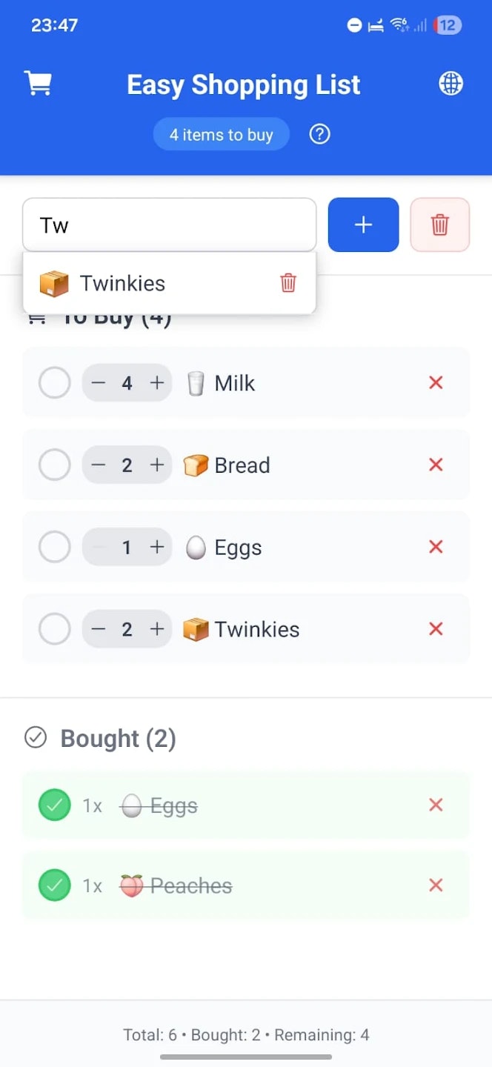
Task: Click the item name input field
Action: click(170, 225)
